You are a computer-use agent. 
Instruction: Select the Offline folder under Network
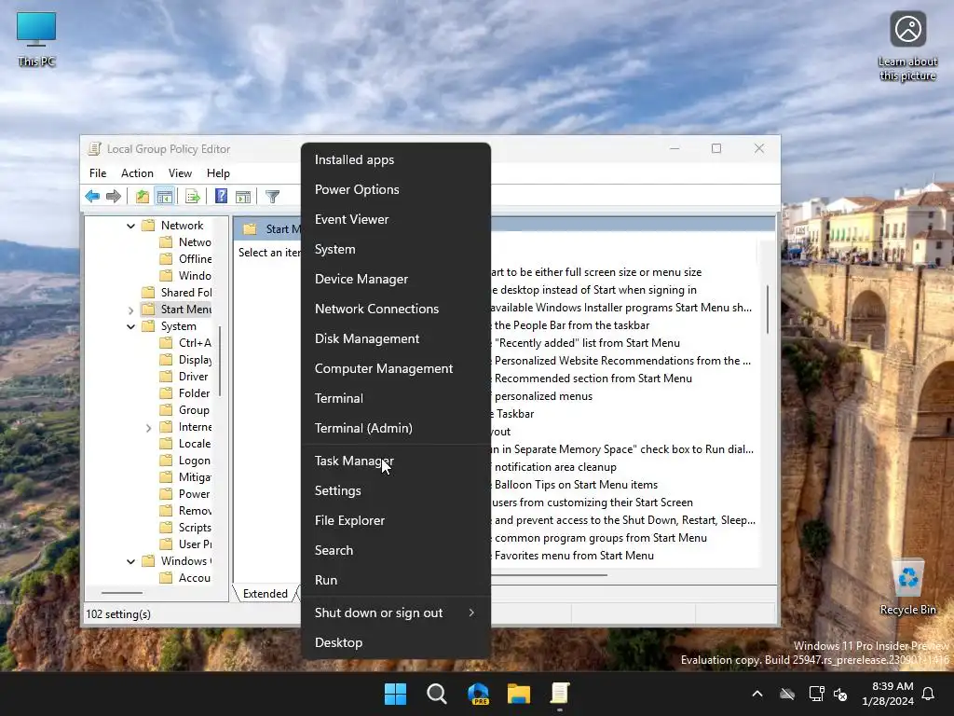[x=185, y=259]
